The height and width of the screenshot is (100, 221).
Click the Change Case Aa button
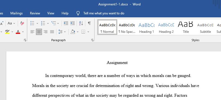click(x=10, y=23)
